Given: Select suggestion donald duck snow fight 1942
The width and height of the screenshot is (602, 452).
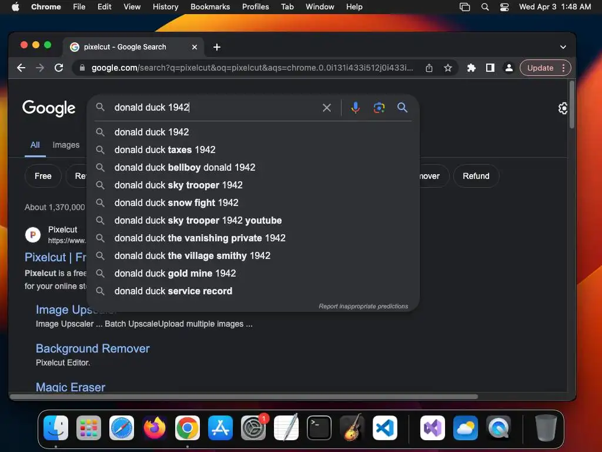Looking at the screenshot, I should click(x=253, y=202).
